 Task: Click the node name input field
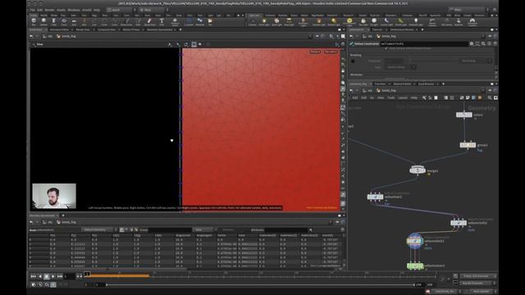coord(424,43)
